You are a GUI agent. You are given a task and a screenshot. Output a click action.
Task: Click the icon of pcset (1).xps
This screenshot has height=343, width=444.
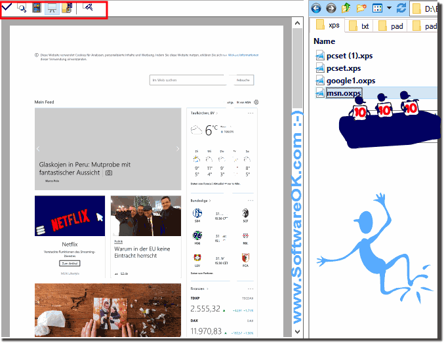[x=319, y=56]
